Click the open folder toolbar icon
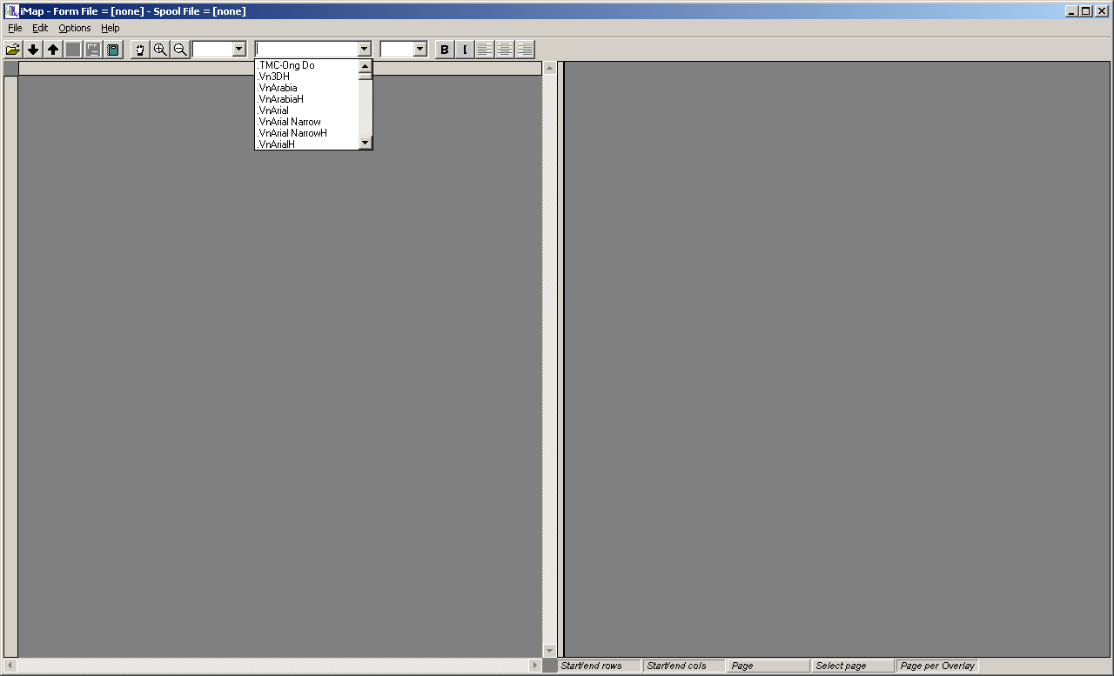This screenshot has width=1114, height=676. click(x=13, y=50)
